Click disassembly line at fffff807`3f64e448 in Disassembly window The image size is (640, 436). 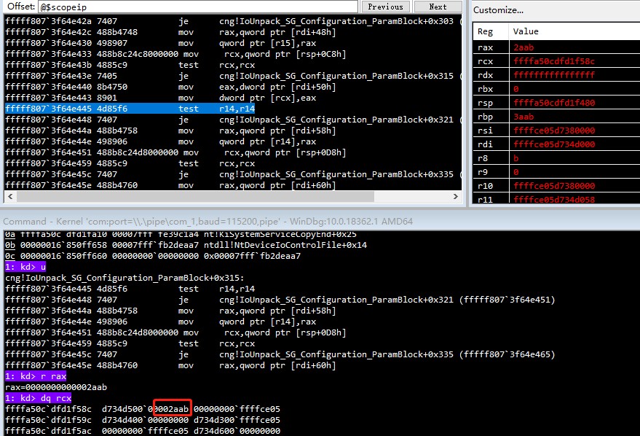pos(233,120)
